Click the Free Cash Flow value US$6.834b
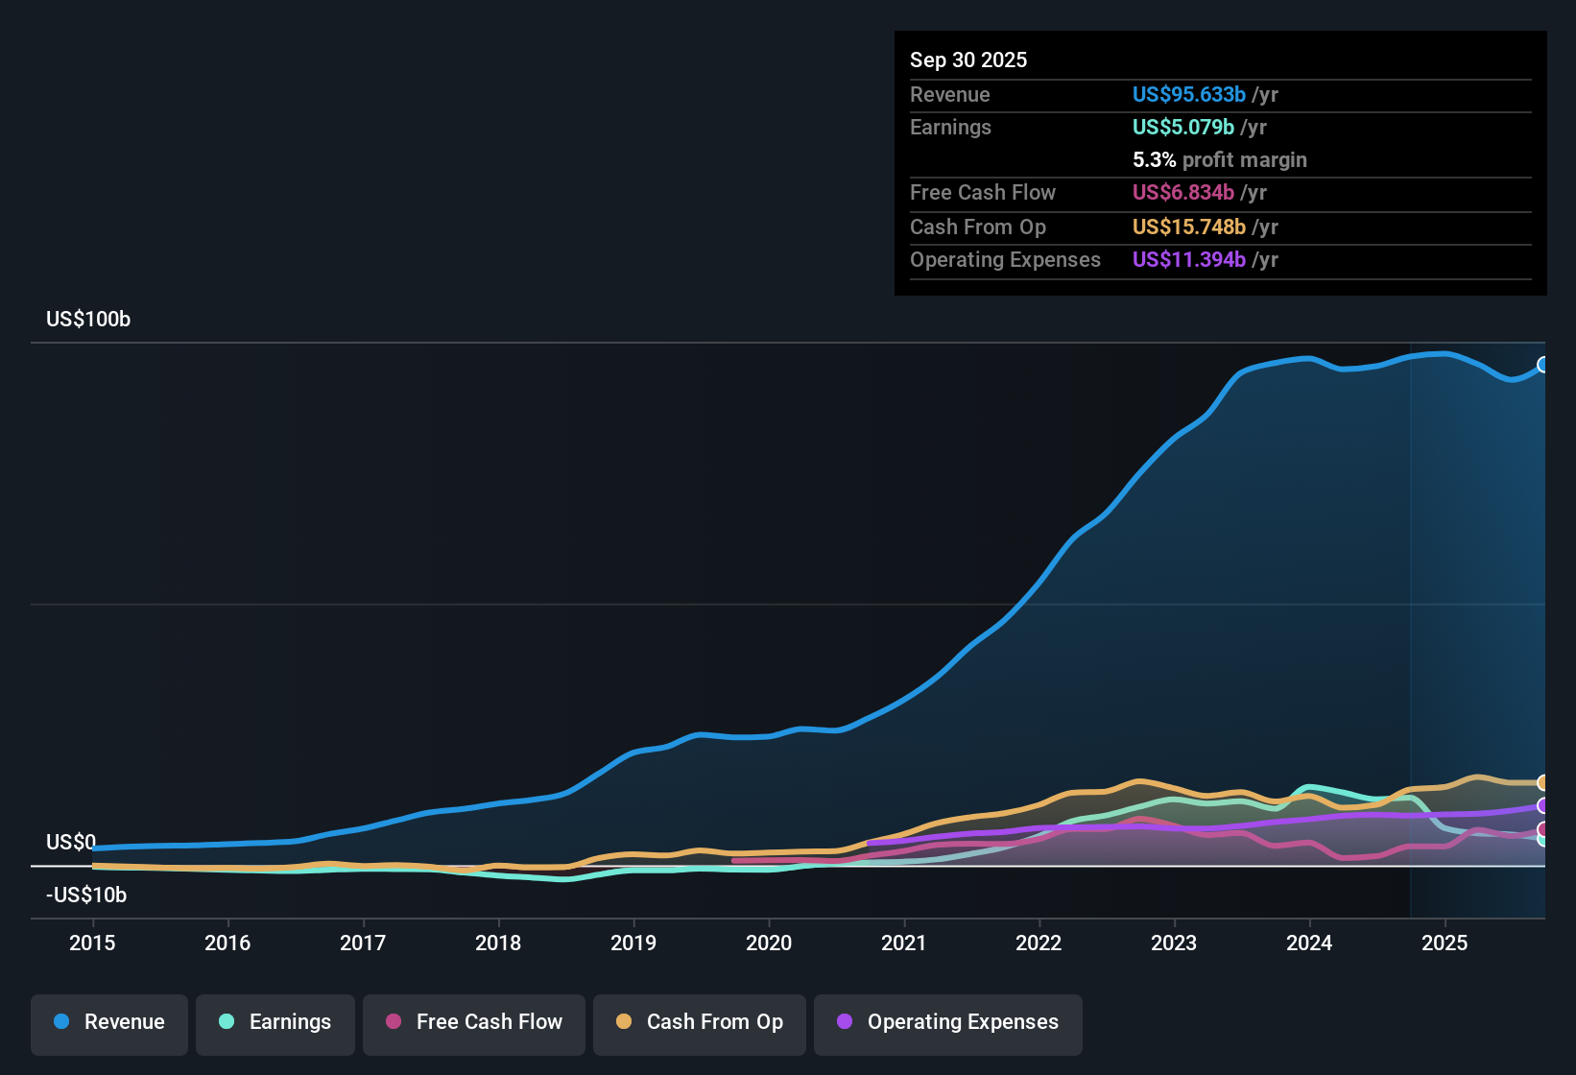 point(1183,193)
